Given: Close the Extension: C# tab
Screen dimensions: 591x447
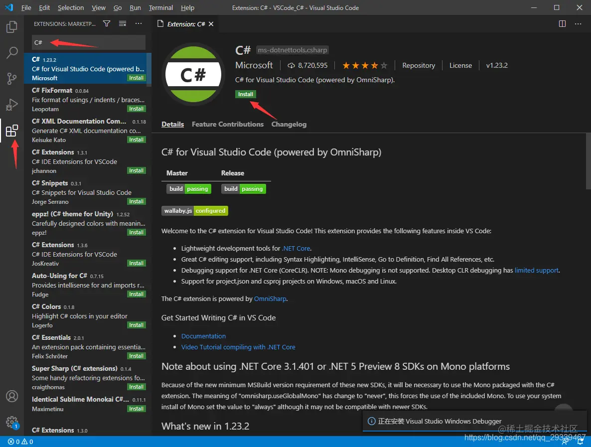Looking at the screenshot, I should 211,24.
